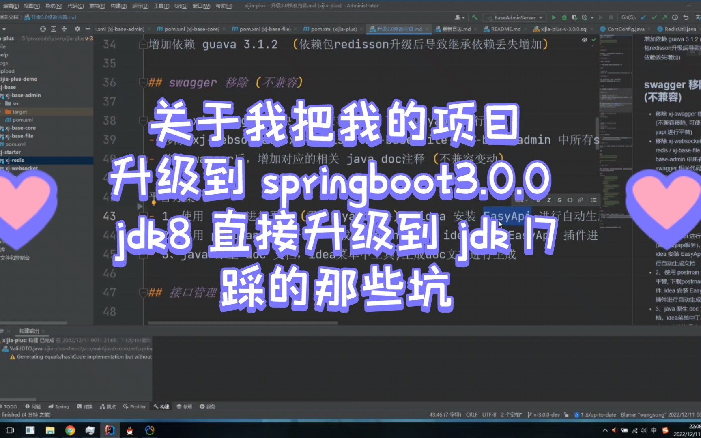Viewport: 701px width, 438px height.
Task: Click the IntelliJ IDEA taskbar icon
Action: click(x=110, y=430)
